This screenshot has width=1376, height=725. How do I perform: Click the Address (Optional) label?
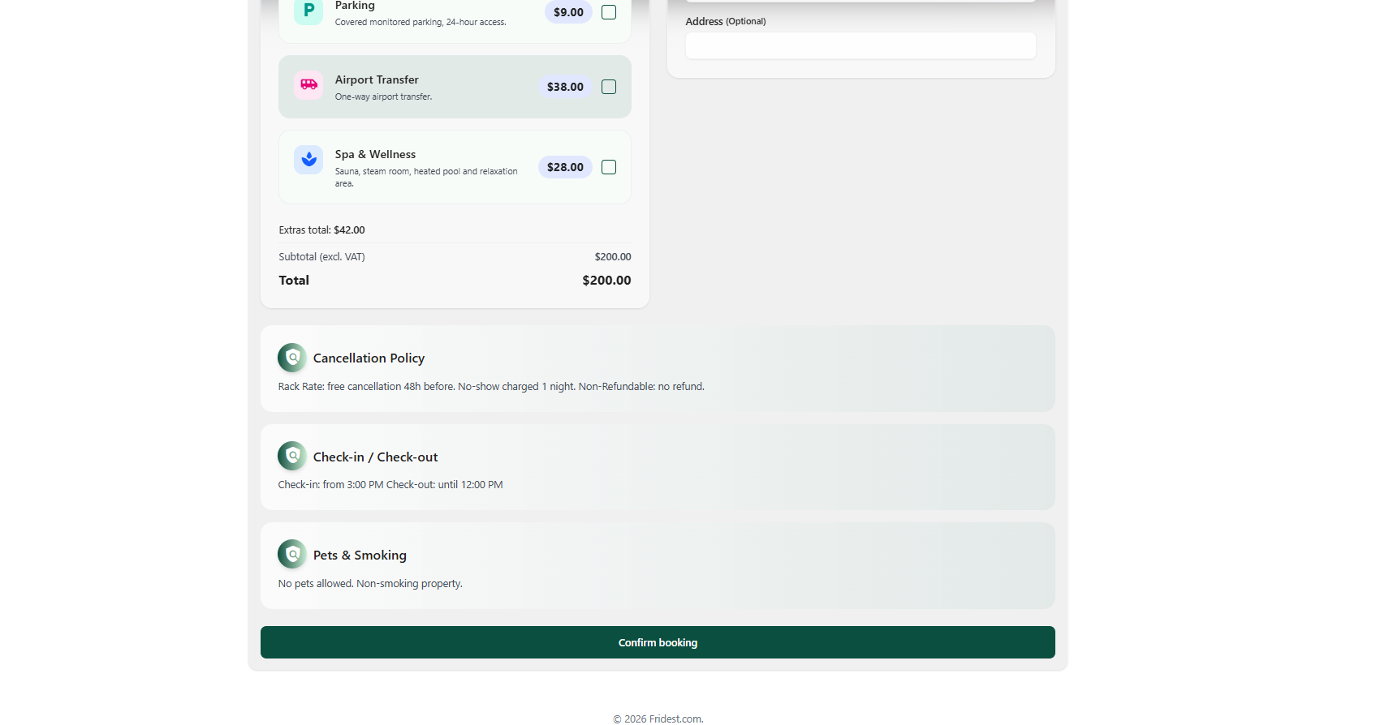[x=726, y=22]
